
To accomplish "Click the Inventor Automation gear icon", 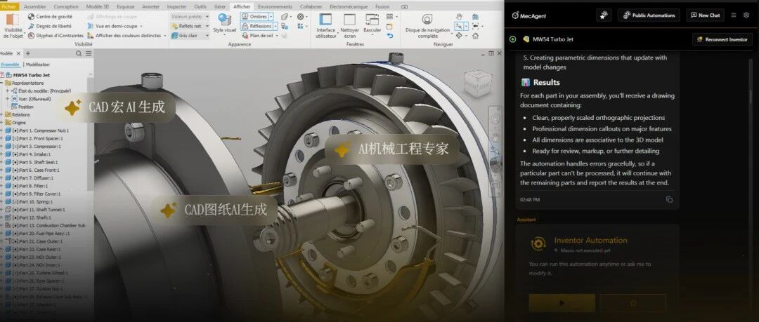I will point(538,243).
